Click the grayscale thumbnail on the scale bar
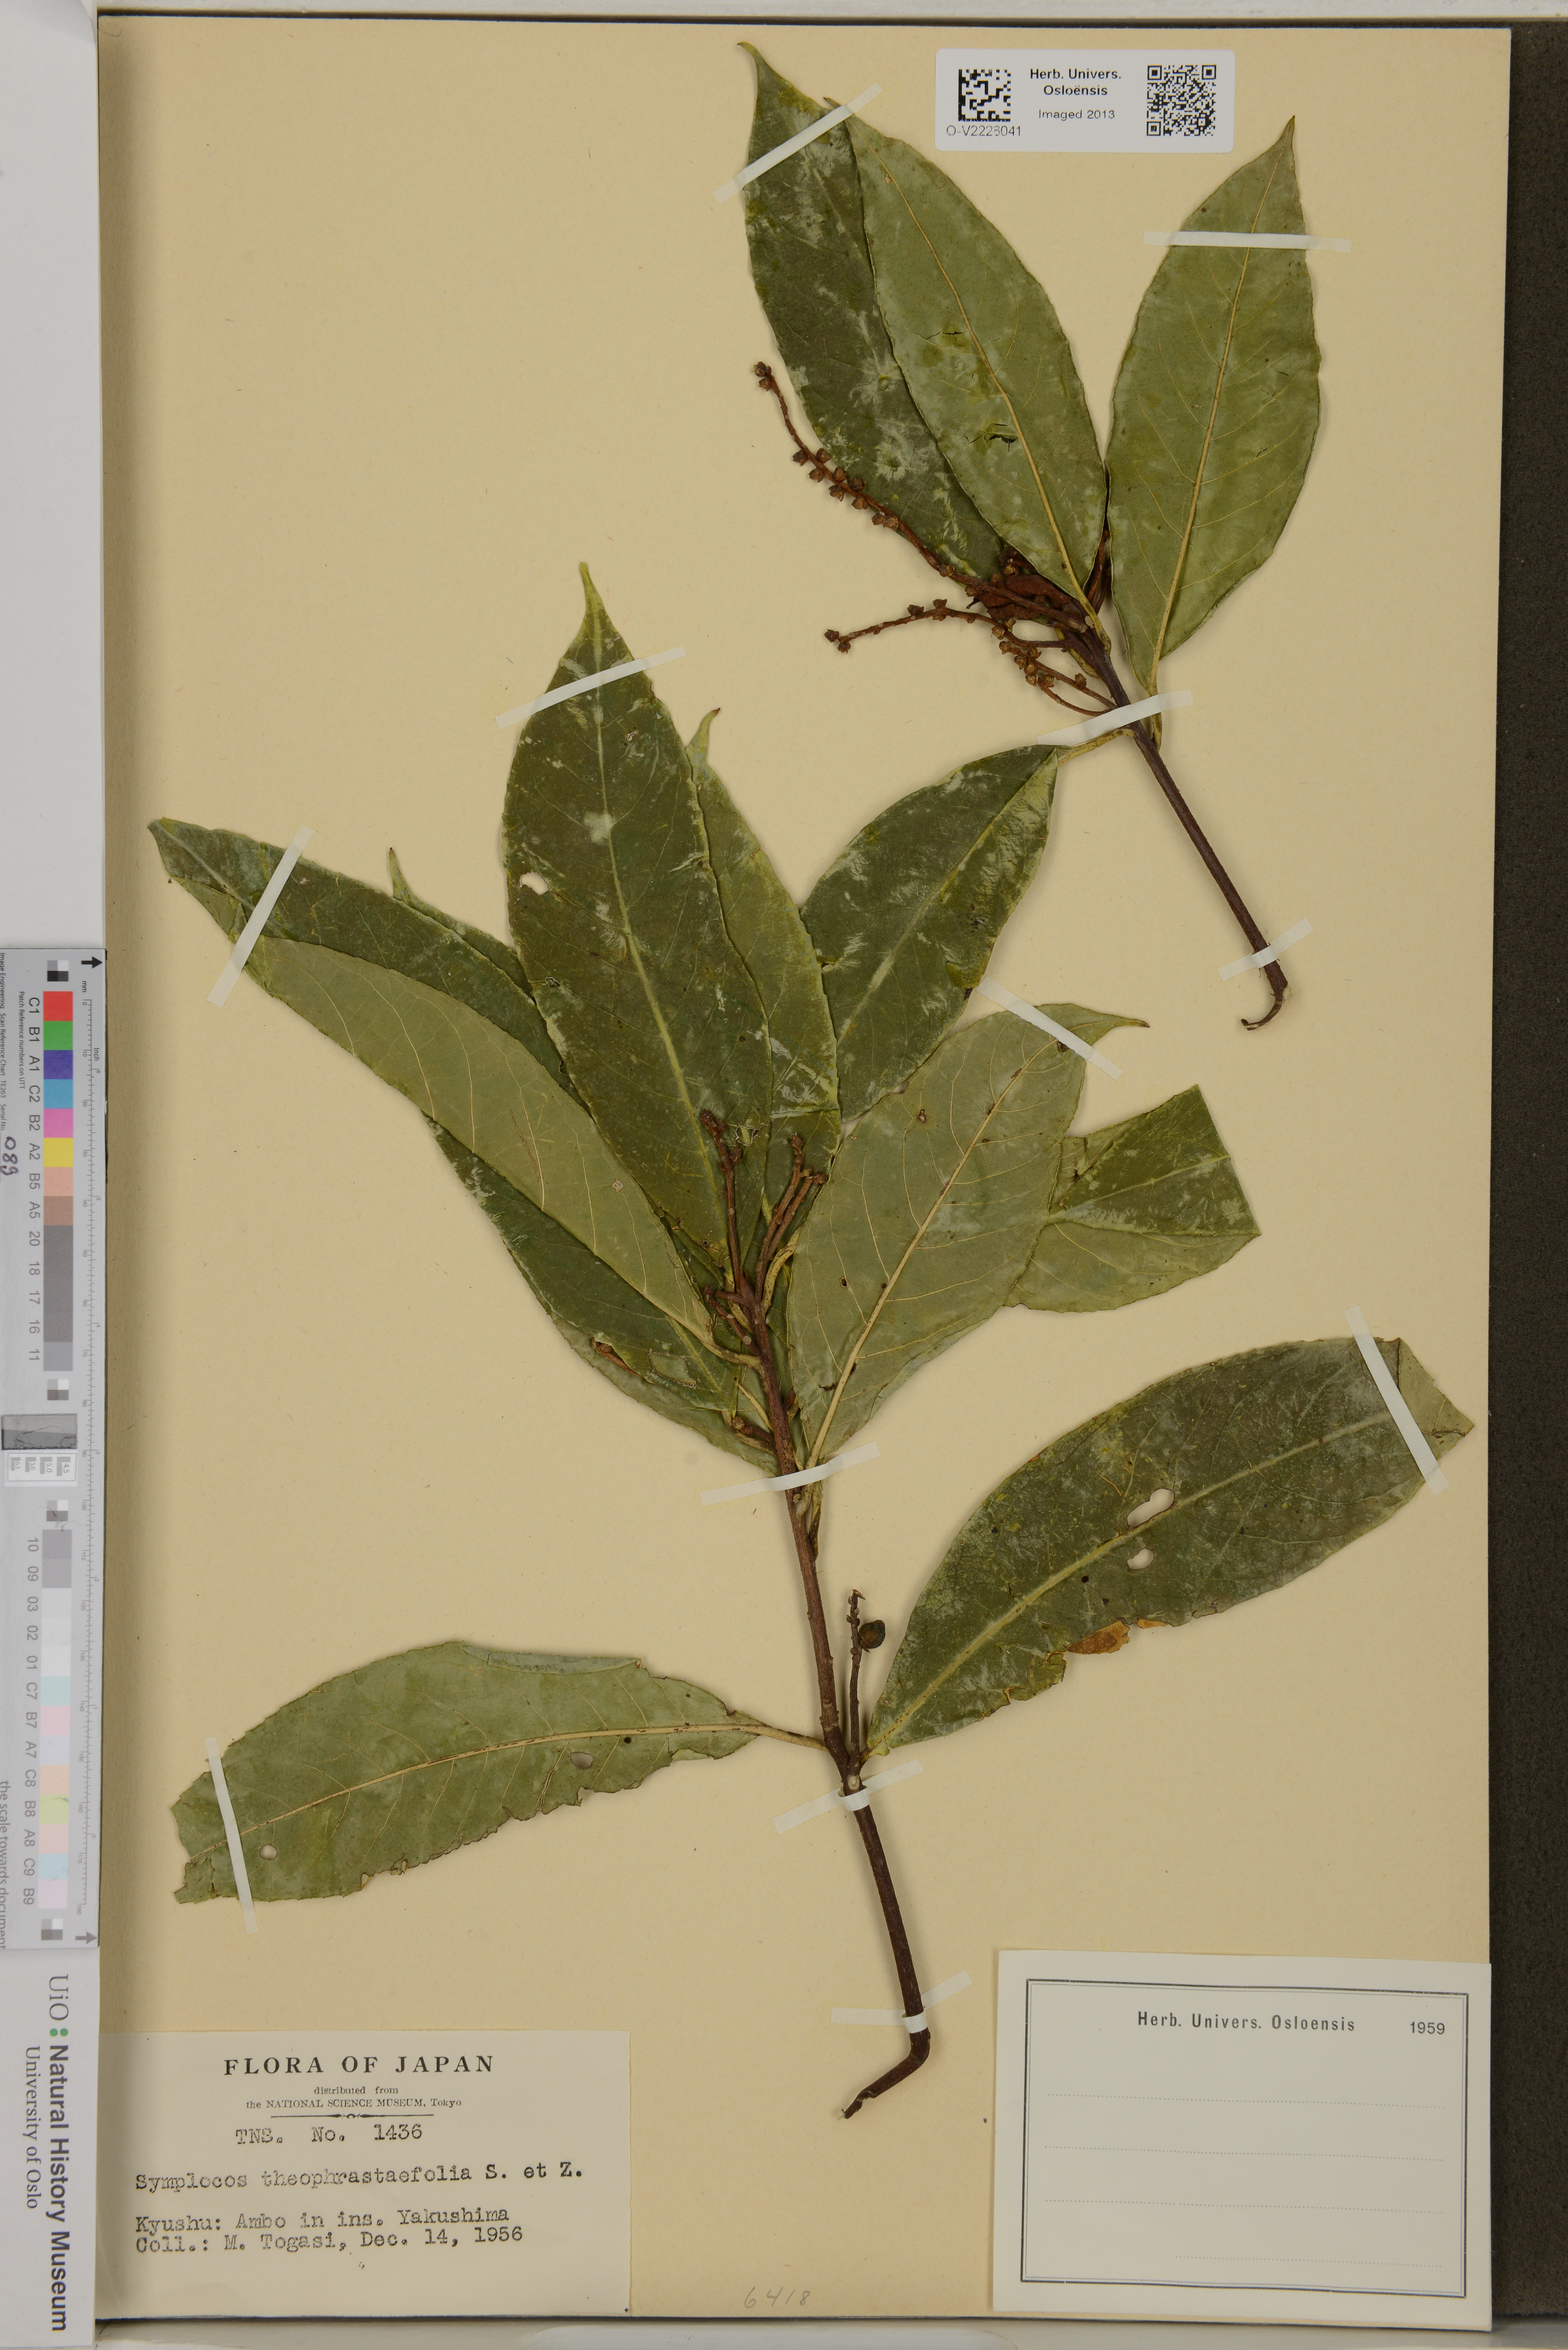1568x2350 pixels. [39, 1432]
